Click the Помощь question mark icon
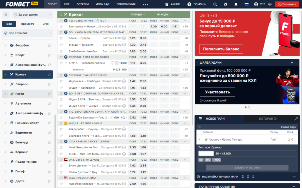 189,4
